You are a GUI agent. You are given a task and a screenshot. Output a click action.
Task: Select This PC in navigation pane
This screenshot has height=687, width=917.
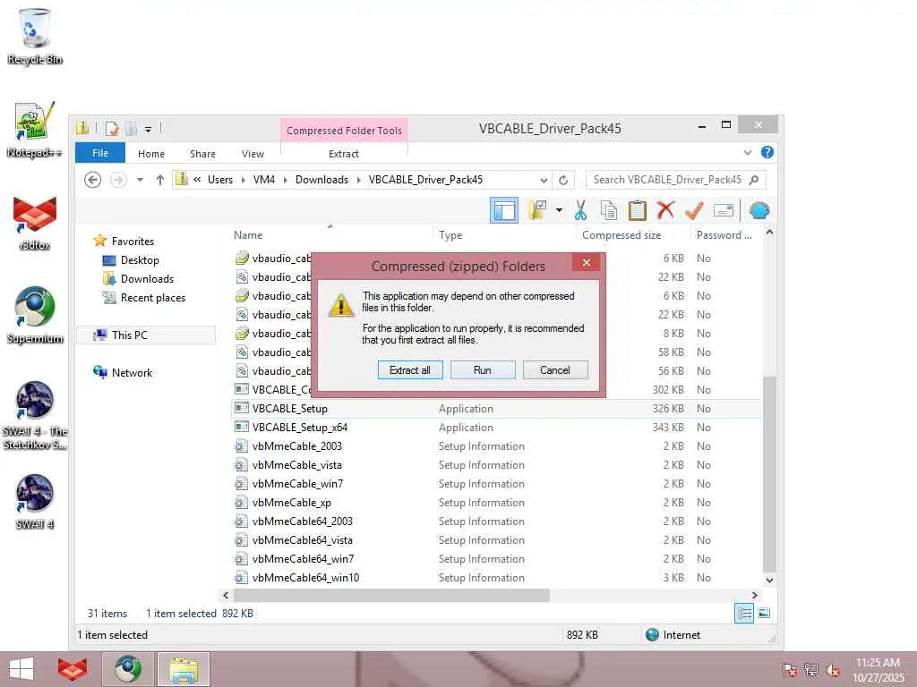129,335
